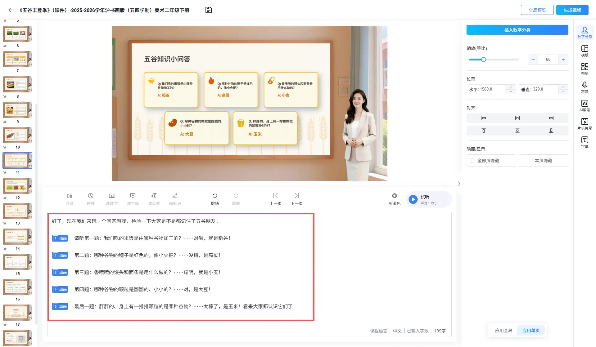The height and width of the screenshot is (347, 596).
Task: Click the 重做 redo button
Action: pyautogui.click(x=236, y=199)
